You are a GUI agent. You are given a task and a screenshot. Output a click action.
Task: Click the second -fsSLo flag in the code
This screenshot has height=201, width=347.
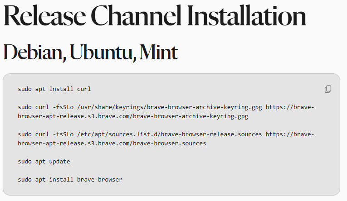pos(63,134)
